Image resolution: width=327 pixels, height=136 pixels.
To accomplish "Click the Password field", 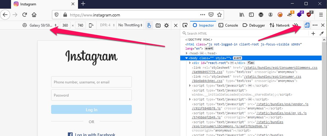I will (91, 95).
